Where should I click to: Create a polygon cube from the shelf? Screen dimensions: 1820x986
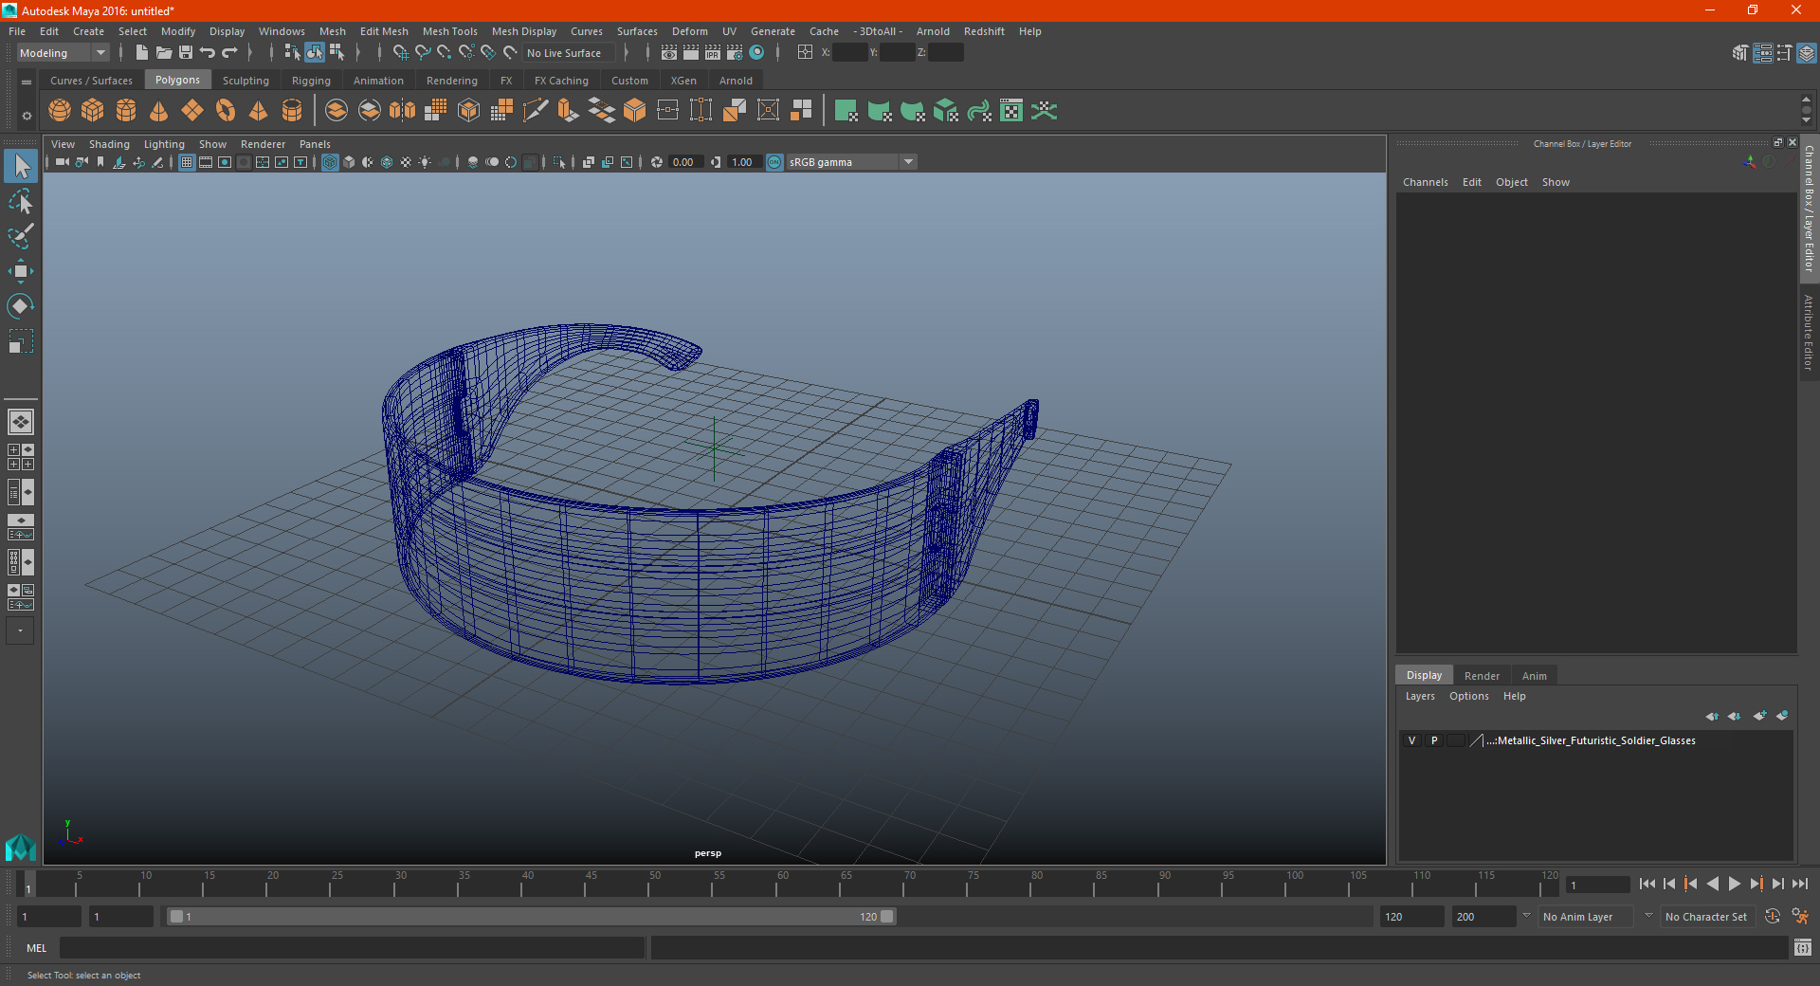93,111
